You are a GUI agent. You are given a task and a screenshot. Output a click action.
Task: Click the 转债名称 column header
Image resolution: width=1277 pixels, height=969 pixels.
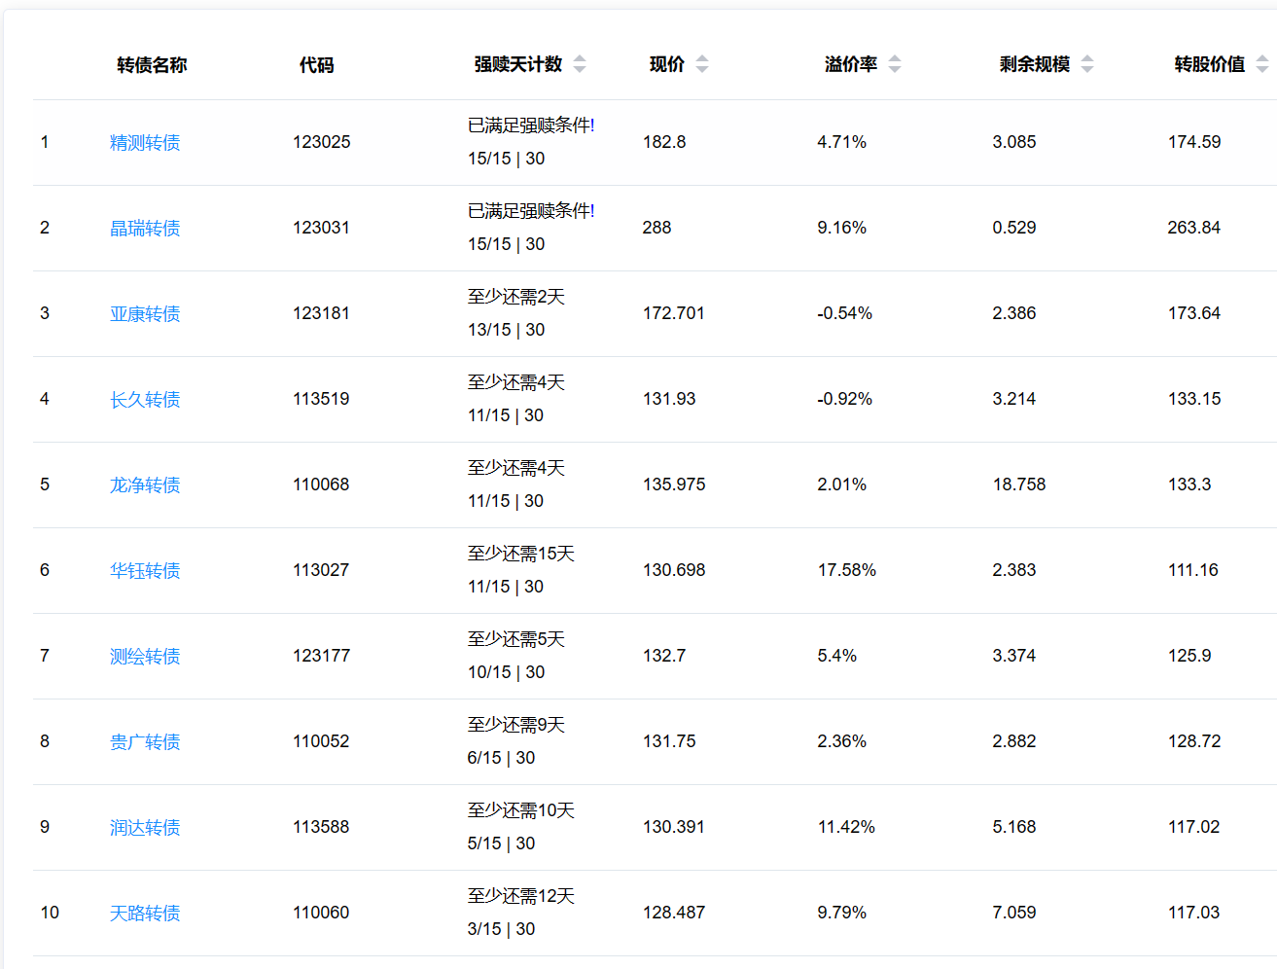click(152, 65)
